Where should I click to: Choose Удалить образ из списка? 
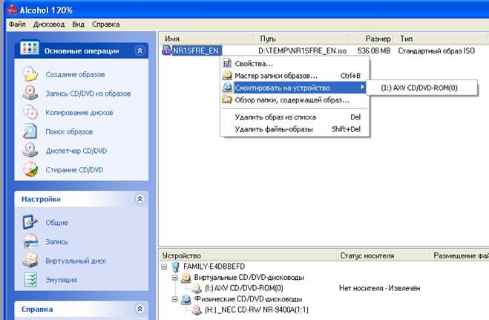[295, 117]
